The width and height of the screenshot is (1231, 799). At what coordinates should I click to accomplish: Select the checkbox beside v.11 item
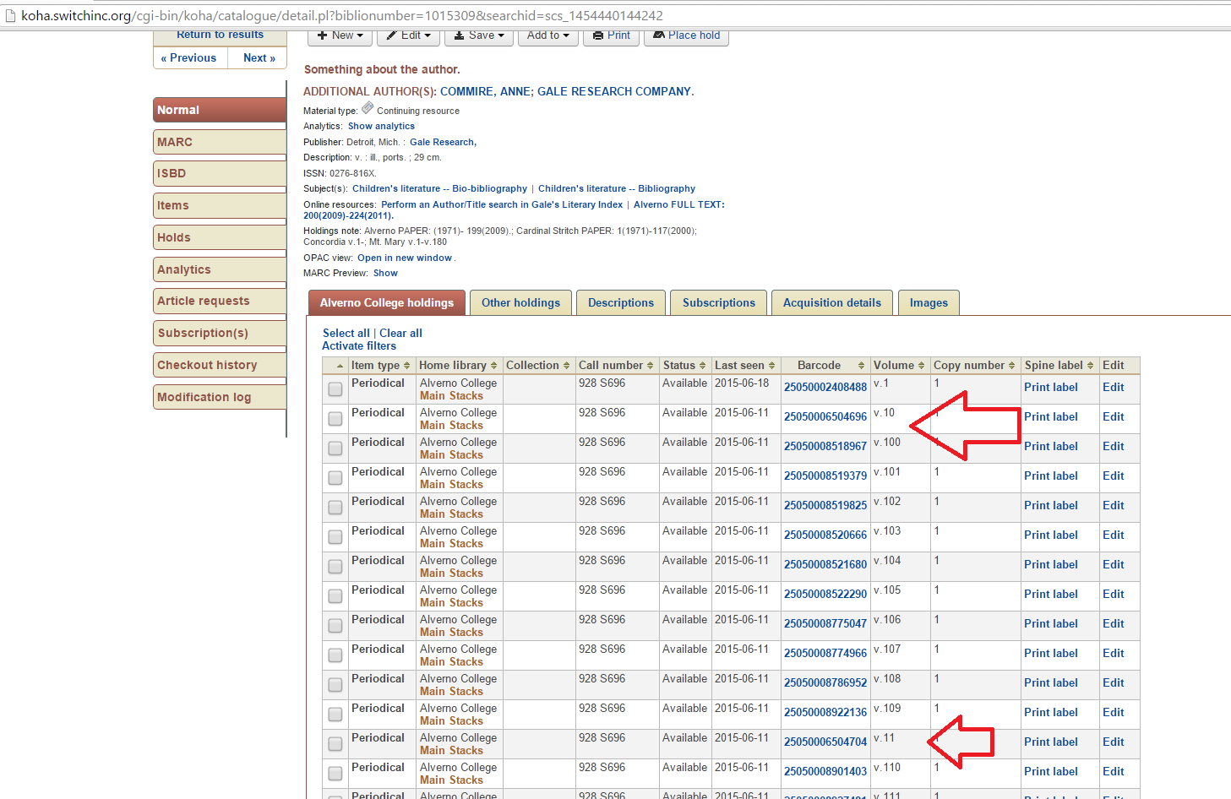(335, 744)
